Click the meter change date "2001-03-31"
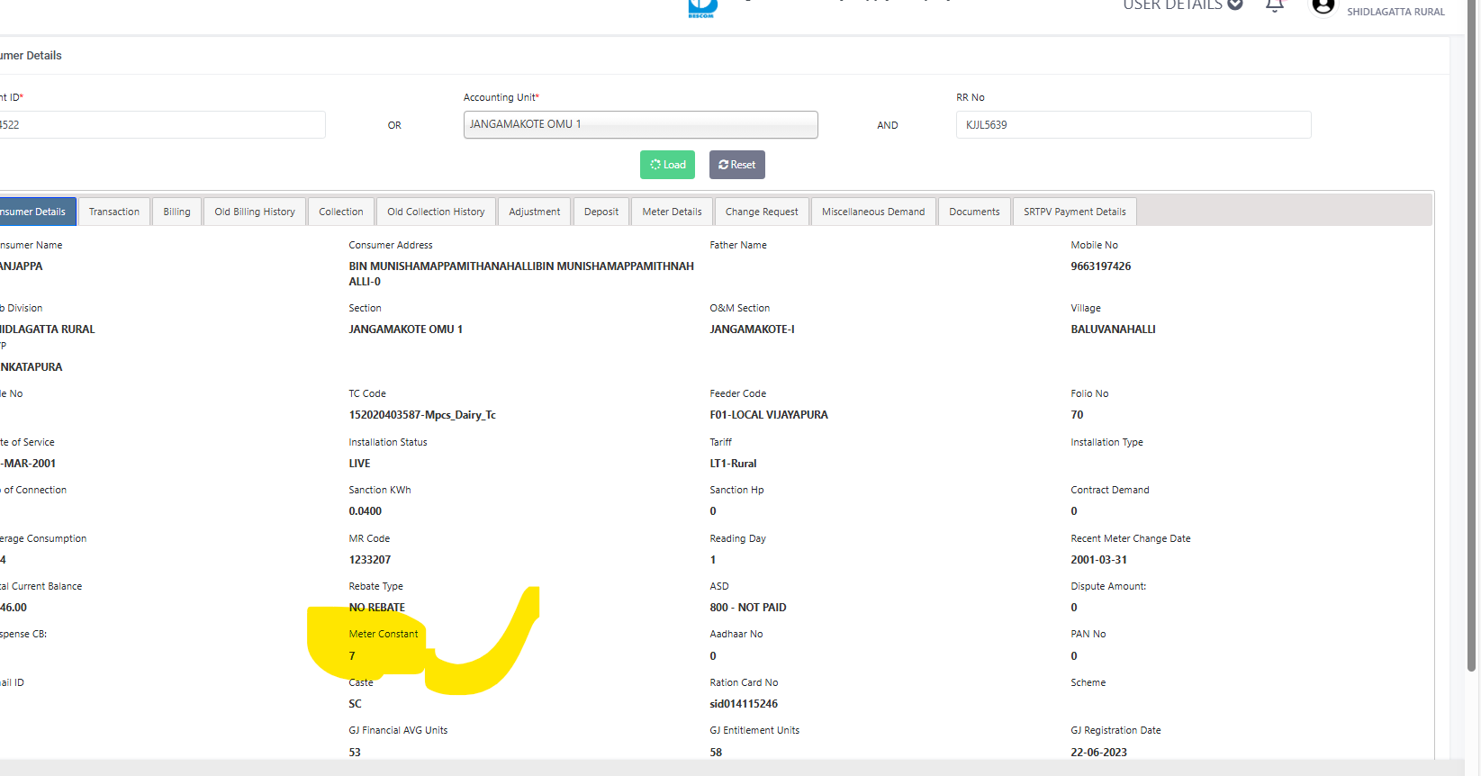 [x=1099, y=560]
